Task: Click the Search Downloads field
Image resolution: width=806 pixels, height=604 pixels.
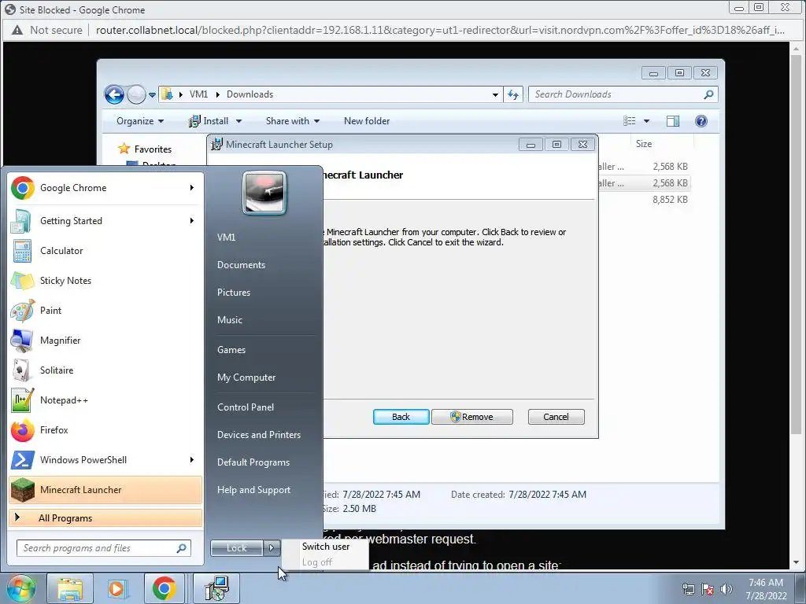Action: 623,94
